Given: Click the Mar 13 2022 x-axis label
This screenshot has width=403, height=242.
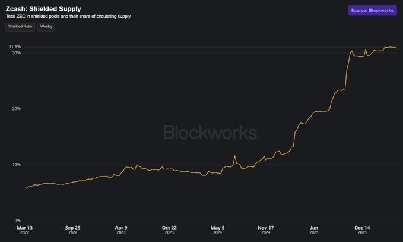Looking at the screenshot, I should click(25, 230).
